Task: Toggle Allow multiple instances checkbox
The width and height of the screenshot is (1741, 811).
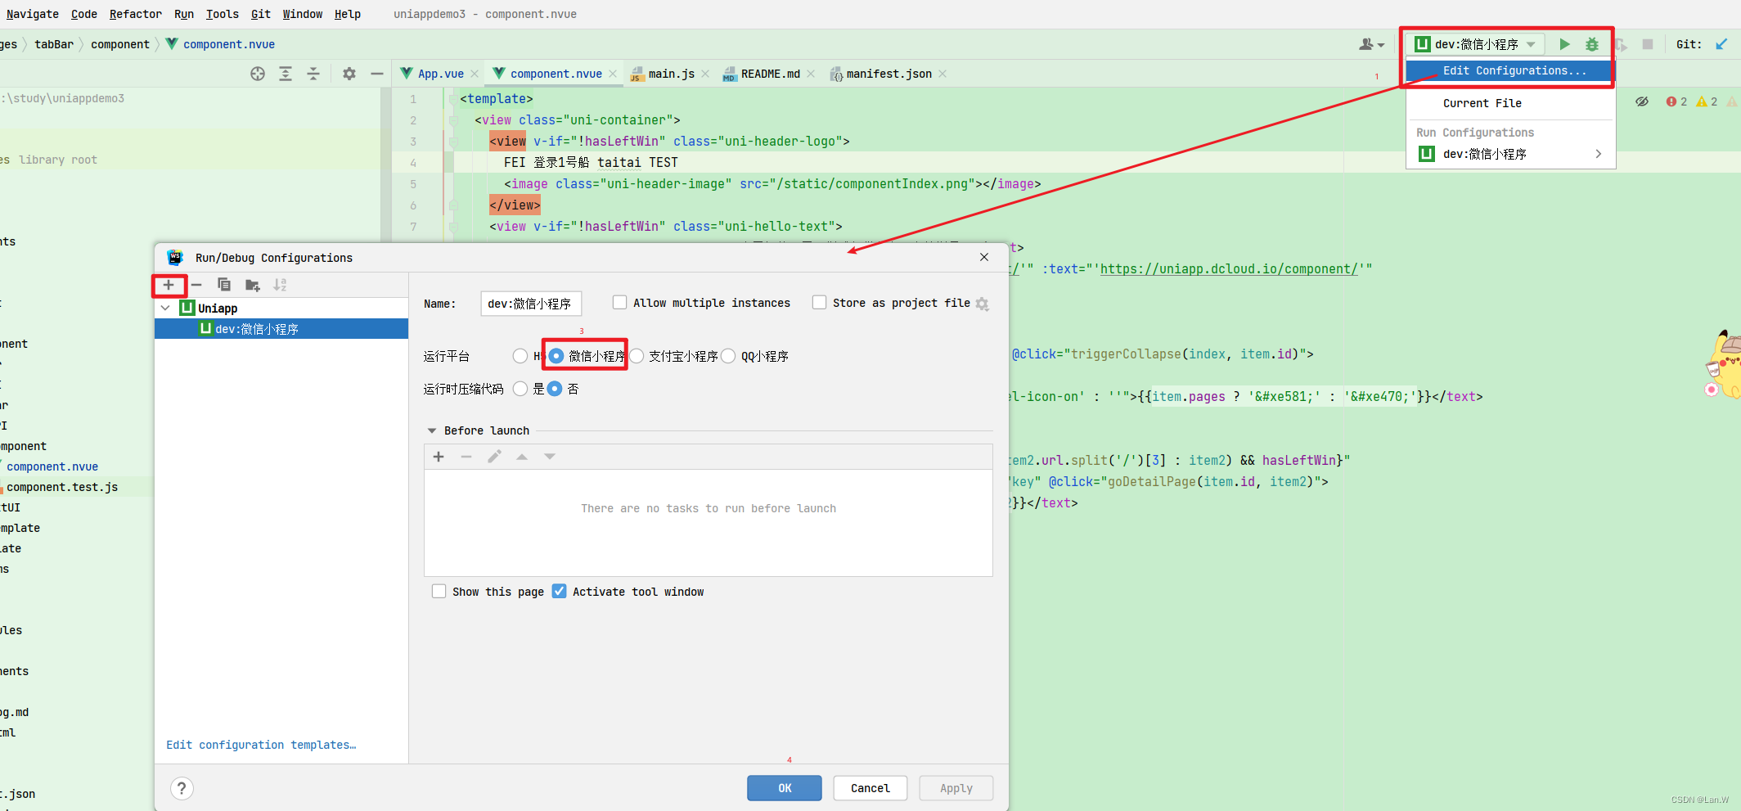Action: coord(619,302)
